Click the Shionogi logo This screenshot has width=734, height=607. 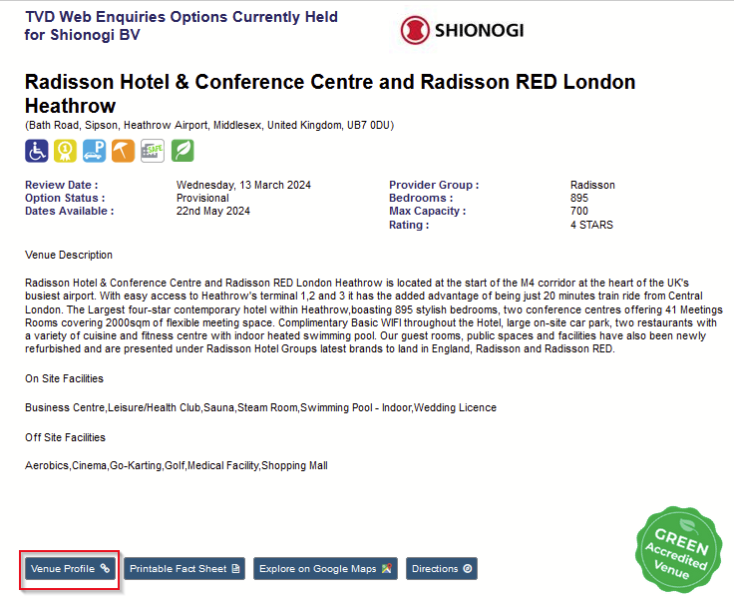pyautogui.click(x=462, y=30)
